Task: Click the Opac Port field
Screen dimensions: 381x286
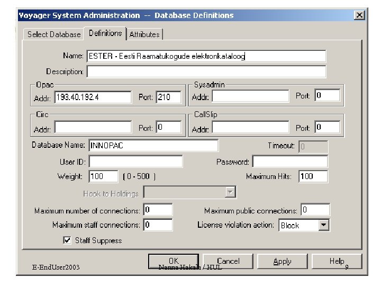Action: (x=169, y=97)
